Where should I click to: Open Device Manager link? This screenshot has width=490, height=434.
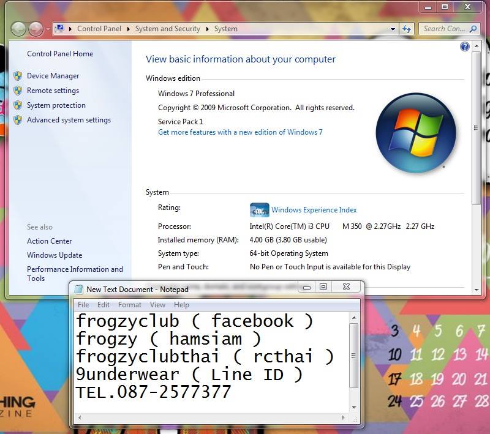[x=53, y=76]
